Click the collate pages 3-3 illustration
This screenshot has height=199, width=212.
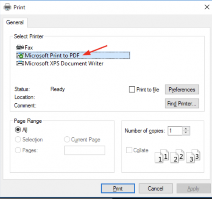(193, 156)
